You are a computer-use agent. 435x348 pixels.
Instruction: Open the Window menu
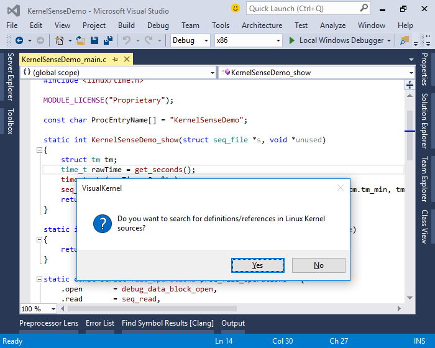click(372, 25)
